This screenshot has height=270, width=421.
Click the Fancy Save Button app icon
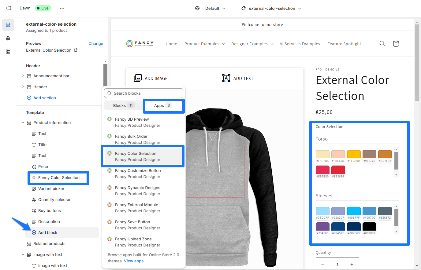click(x=110, y=222)
